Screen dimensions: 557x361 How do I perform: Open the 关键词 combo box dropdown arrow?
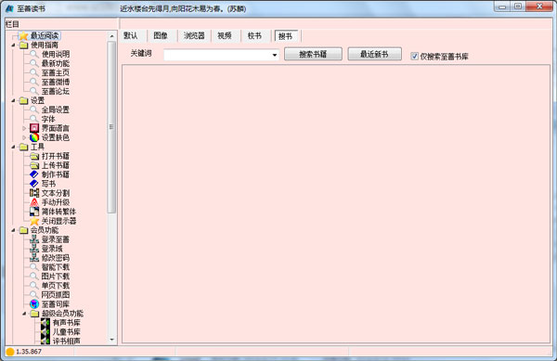pos(274,55)
